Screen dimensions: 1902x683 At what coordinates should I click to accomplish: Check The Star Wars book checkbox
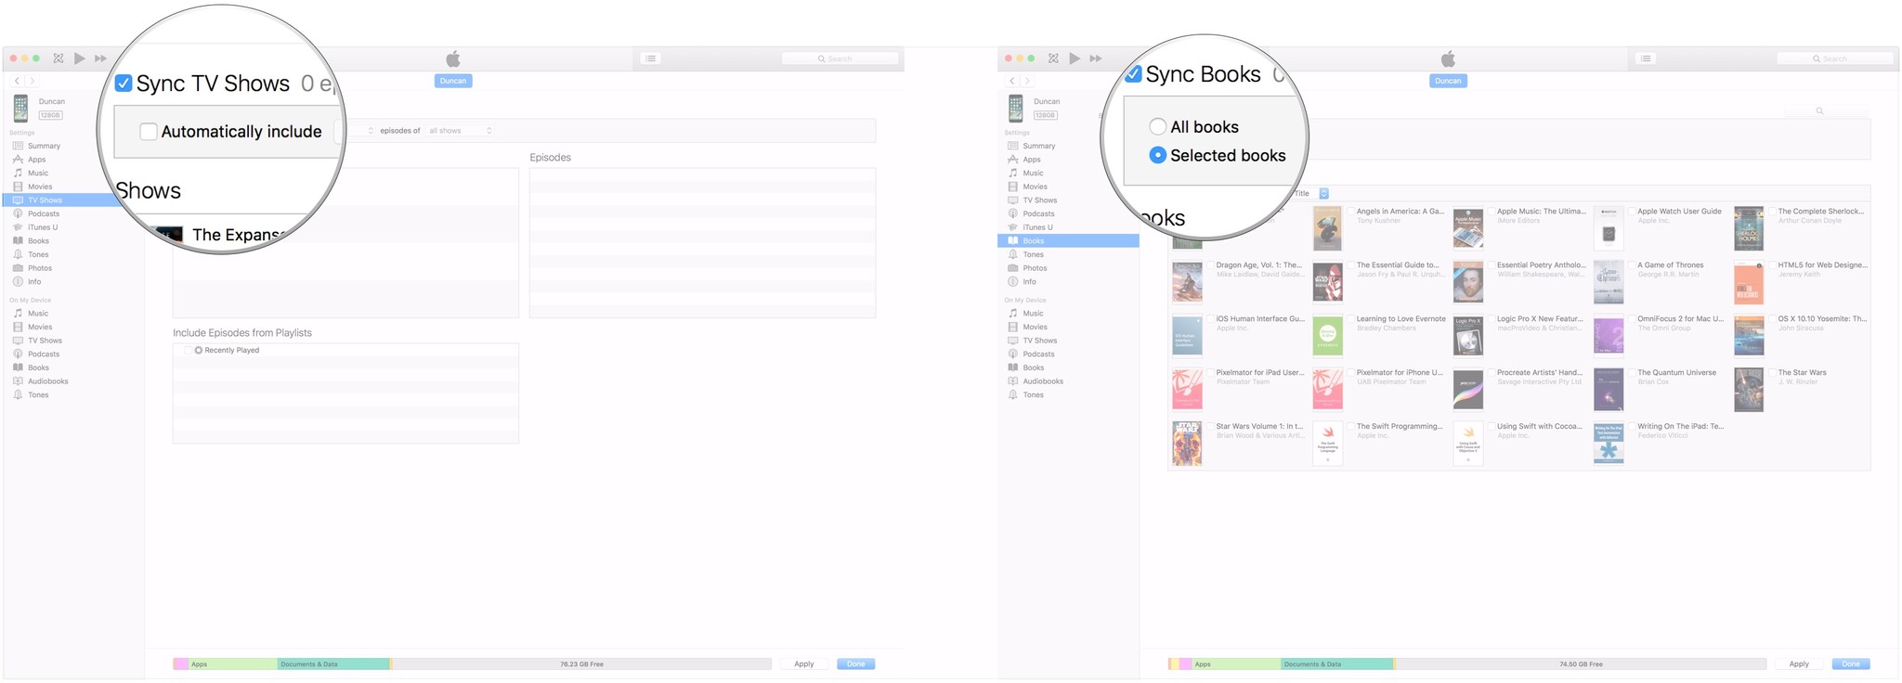[x=1772, y=373]
